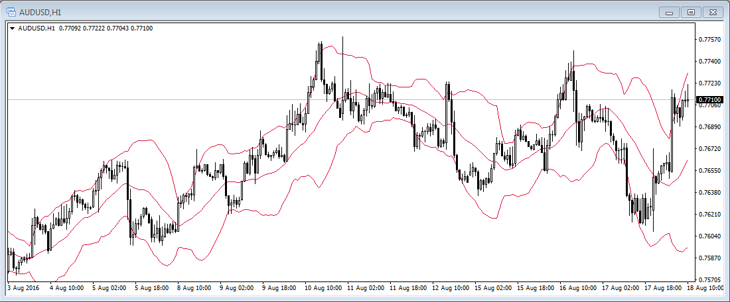Close the AUDUSD,H1 chart window
The width and height of the screenshot is (730, 302).
coord(714,12)
